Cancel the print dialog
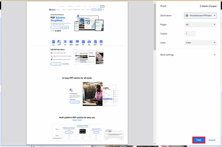222x147 pixels. click(x=212, y=140)
